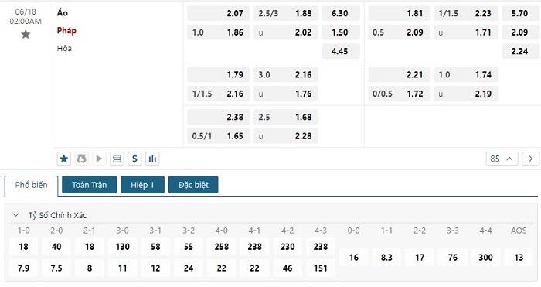541x287 pixels.
Task: Toggle the grey favorite star under match time
Action: 26,34
